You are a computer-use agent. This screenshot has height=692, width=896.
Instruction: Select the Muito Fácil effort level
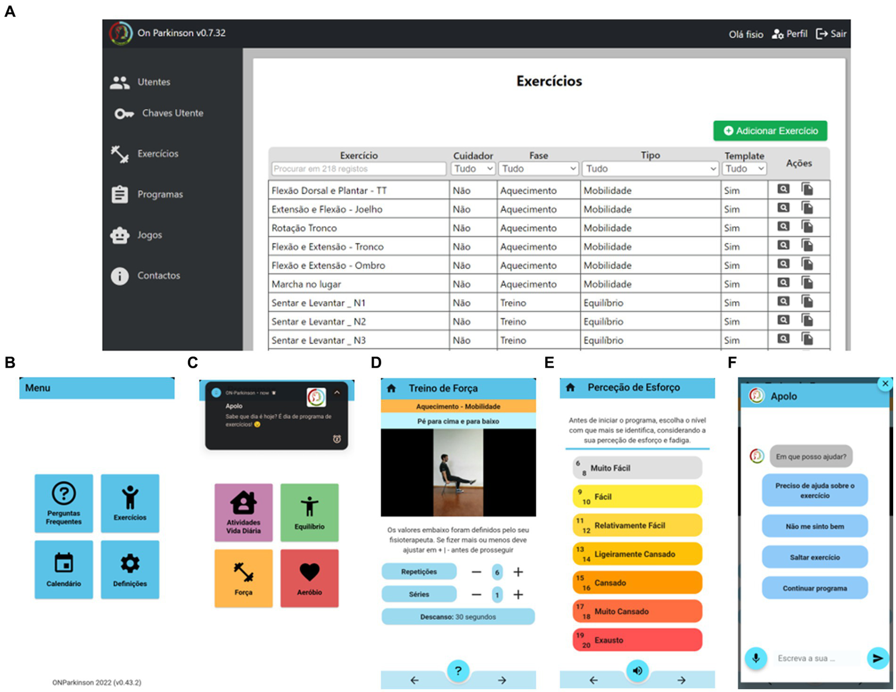637,468
